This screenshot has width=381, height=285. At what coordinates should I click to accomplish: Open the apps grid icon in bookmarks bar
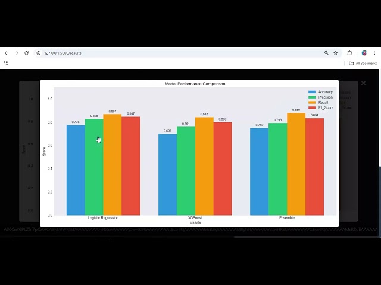5,64
